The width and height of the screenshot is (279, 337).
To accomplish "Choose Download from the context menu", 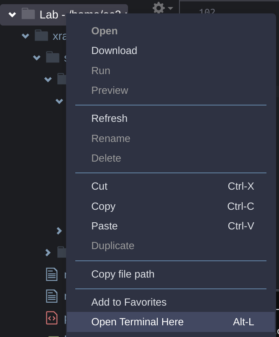I will tap(114, 51).
